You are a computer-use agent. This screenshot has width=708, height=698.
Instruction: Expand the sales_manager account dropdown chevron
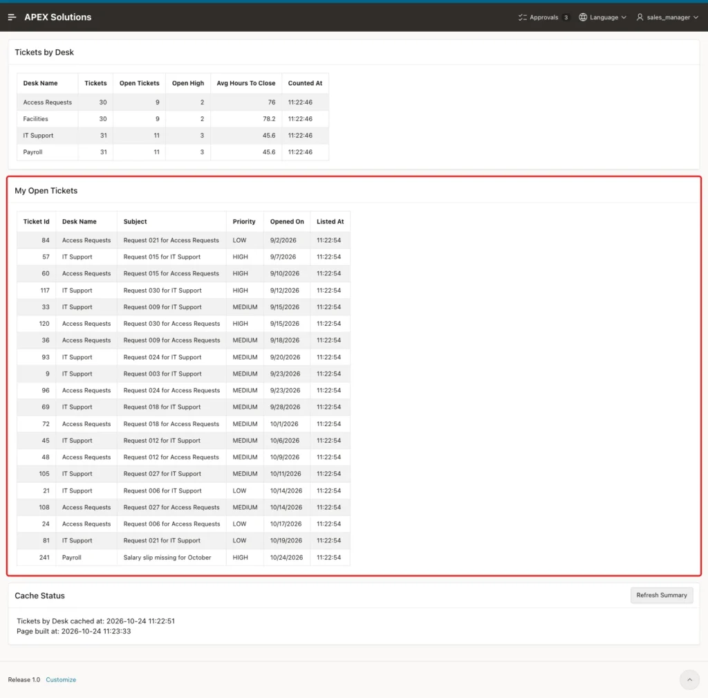point(696,17)
